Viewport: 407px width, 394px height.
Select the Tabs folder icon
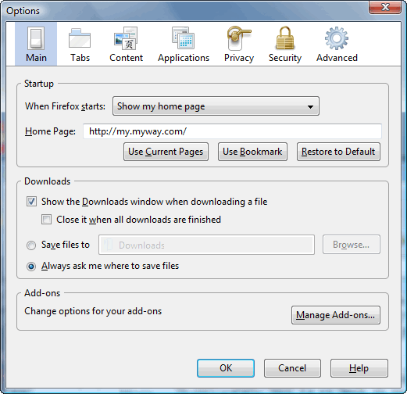click(80, 38)
